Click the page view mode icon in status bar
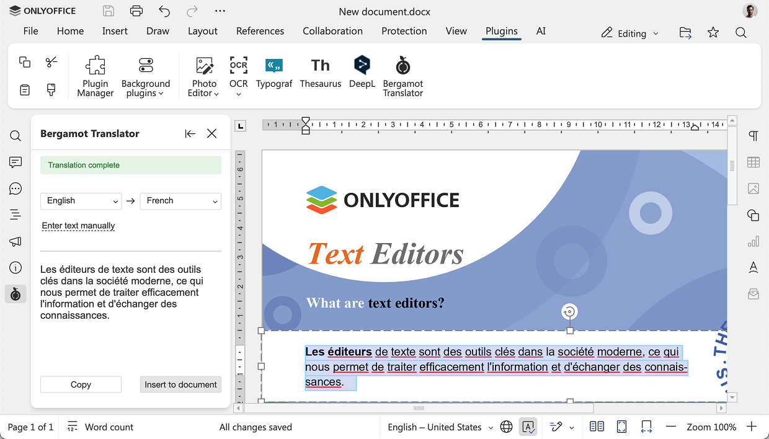 (597, 427)
